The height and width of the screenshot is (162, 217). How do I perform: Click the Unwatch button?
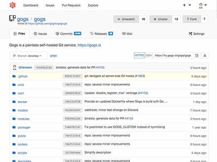pyautogui.click(x=126, y=19)
